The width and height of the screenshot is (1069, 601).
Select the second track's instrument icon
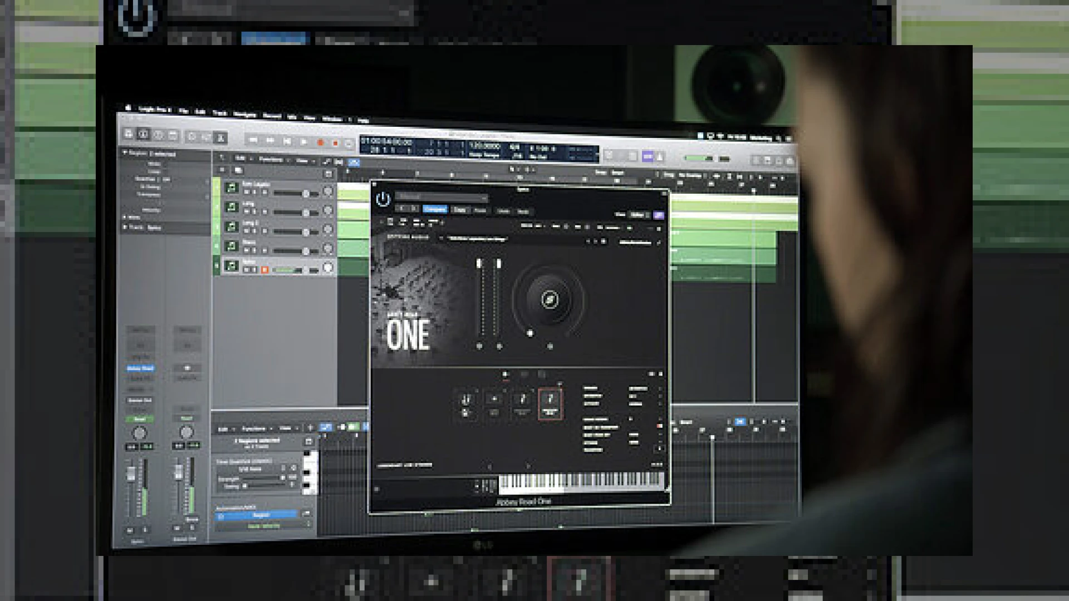(x=231, y=207)
